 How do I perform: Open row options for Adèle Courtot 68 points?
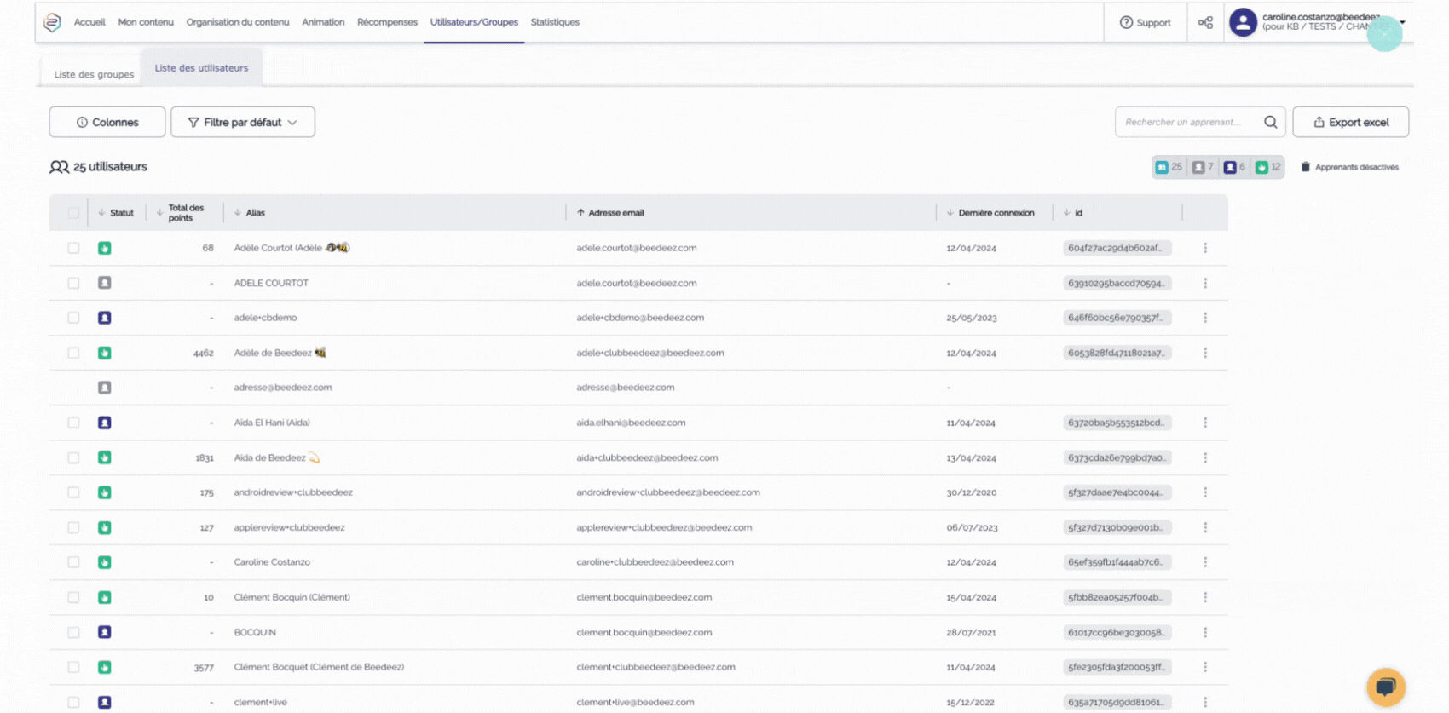pos(1204,248)
